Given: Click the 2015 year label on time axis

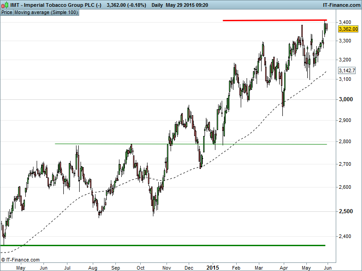Looking at the screenshot, I should pyautogui.click(x=213, y=267).
